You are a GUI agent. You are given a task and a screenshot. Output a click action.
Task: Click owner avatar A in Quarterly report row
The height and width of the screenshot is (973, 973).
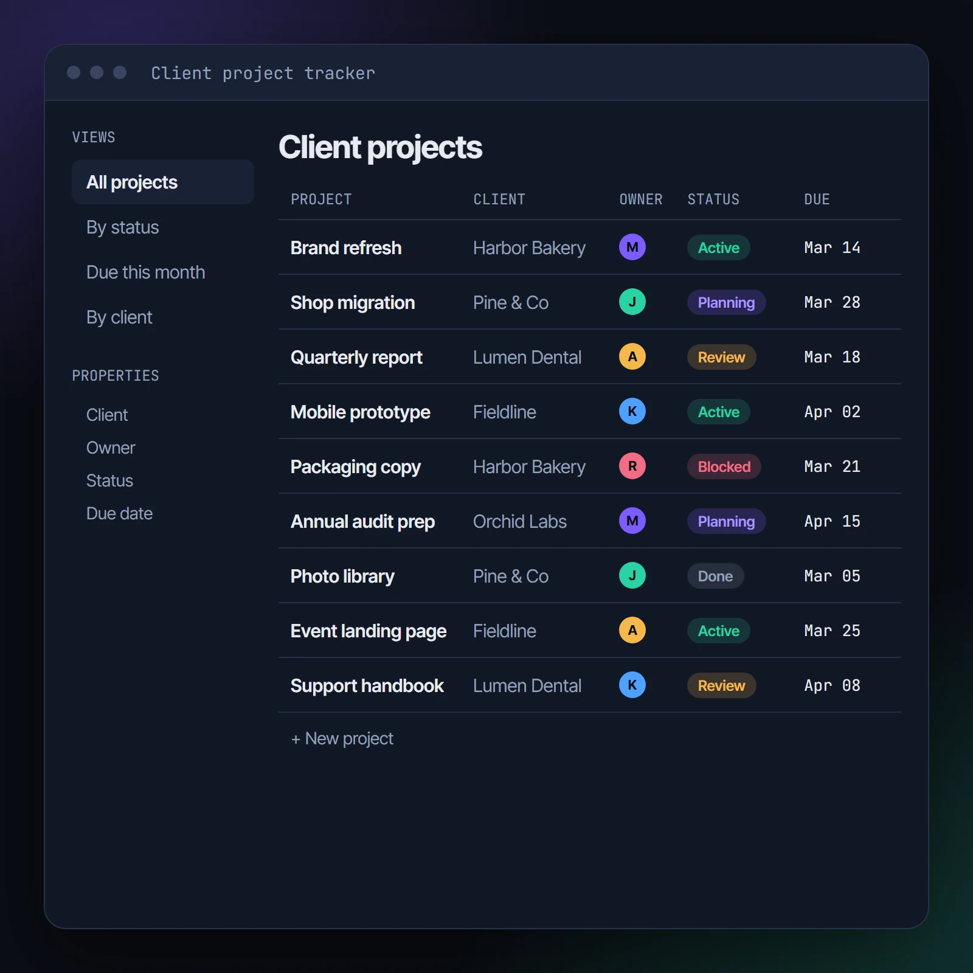click(x=632, y=356)
